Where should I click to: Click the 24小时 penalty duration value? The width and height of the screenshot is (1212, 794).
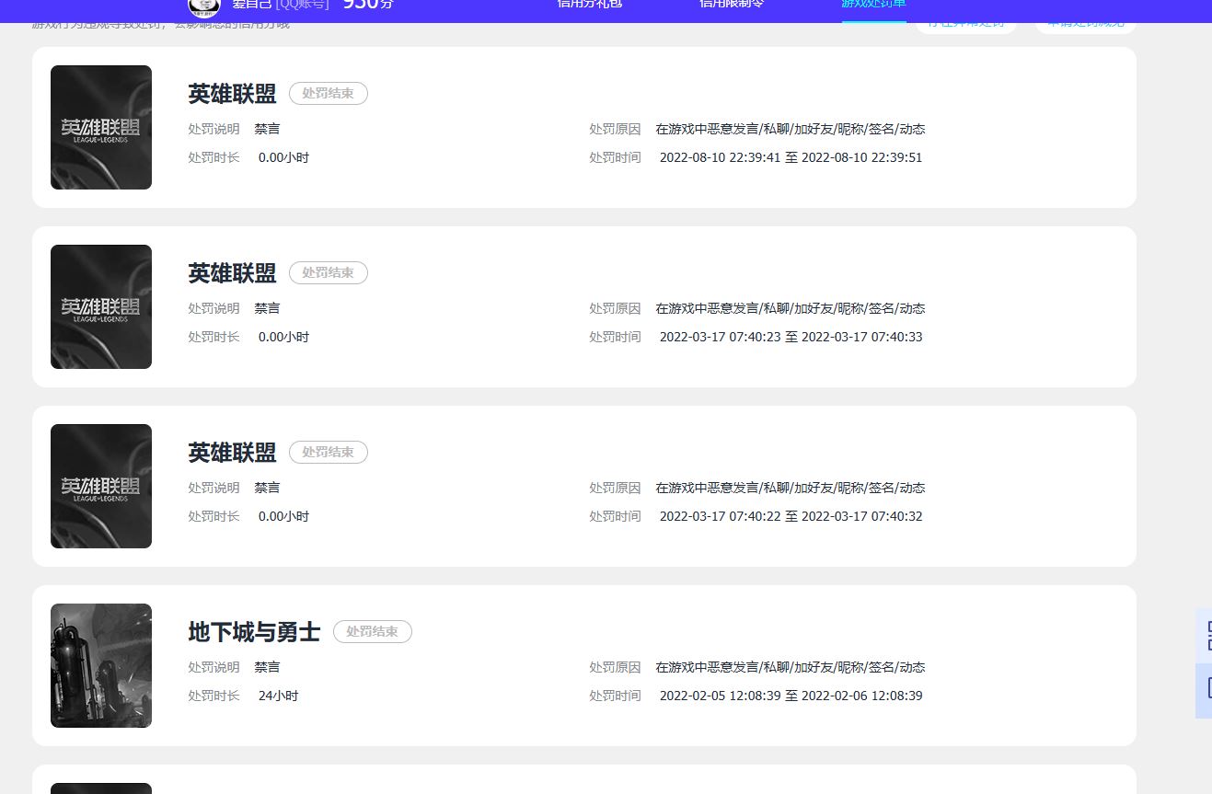[278, 696]
